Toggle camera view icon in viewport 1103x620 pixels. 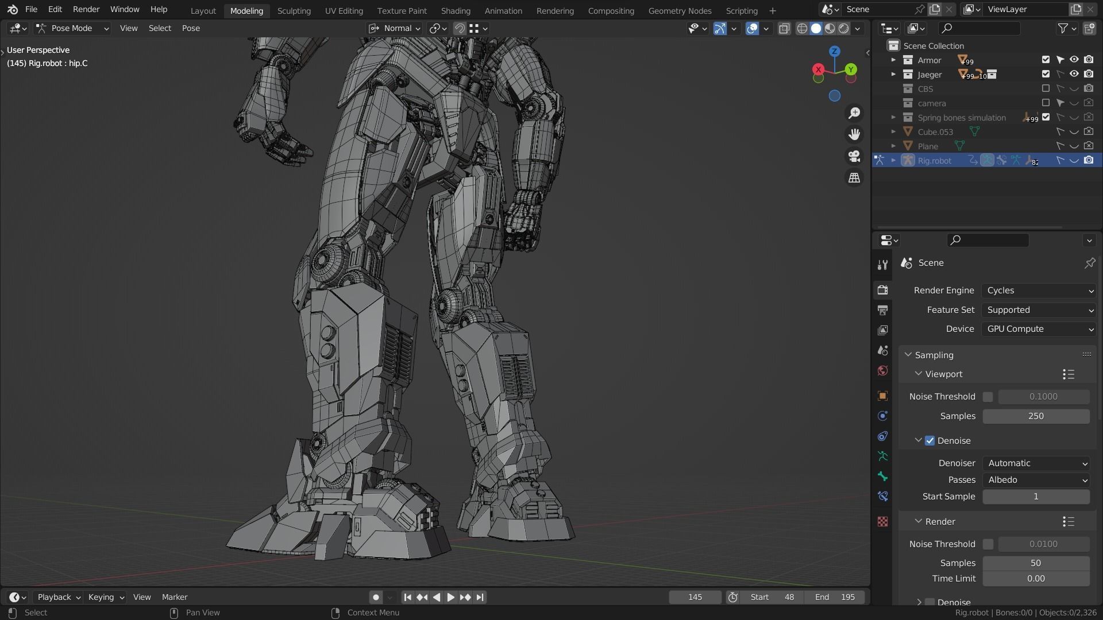click(854, 156)
